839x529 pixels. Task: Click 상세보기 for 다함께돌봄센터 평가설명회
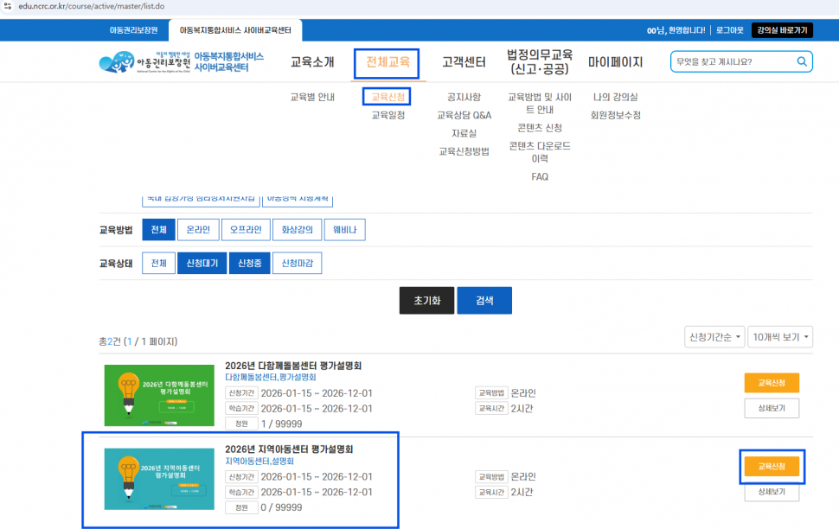pos(772,409)
